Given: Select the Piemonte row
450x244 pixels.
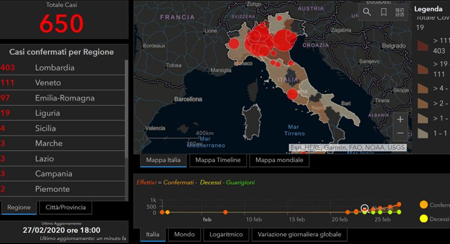Looking at the screenshot, I should pos(62,189).
